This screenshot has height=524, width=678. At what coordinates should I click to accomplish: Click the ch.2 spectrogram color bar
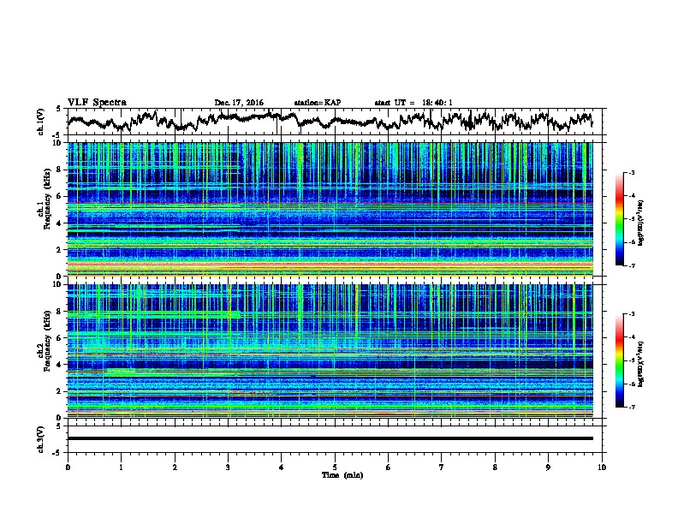[619, 360]
